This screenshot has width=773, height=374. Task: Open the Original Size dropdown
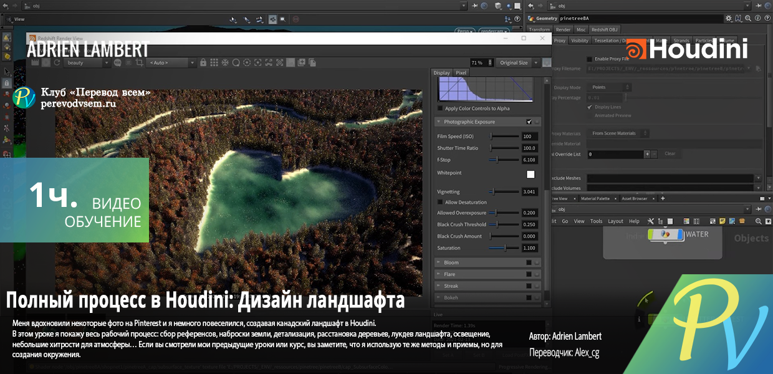(x=517, y=62)
